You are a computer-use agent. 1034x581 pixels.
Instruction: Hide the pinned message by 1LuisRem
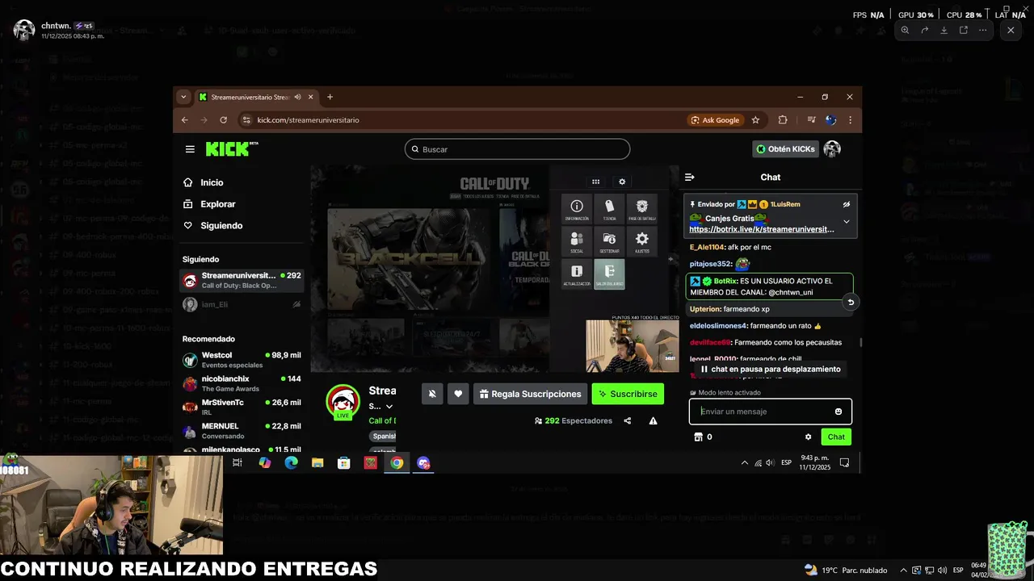tap(847, 204)
